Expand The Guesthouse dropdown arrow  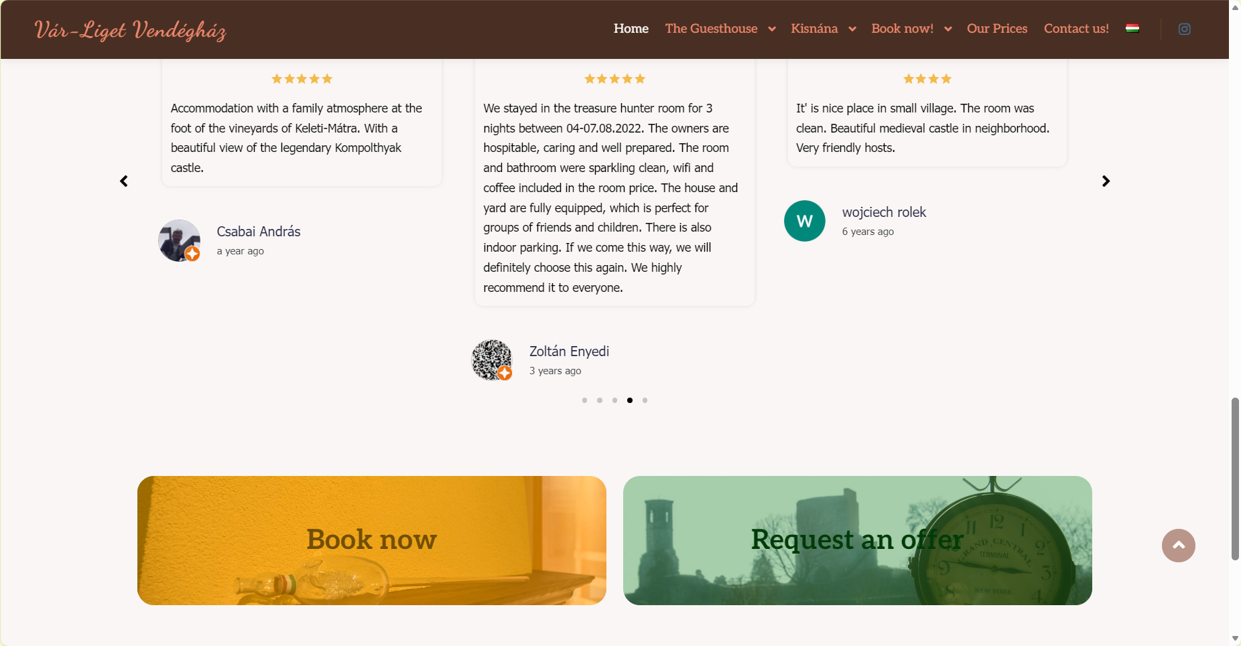pos(772,29)
